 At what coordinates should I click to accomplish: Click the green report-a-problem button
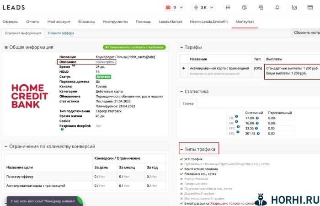[134, 47]
